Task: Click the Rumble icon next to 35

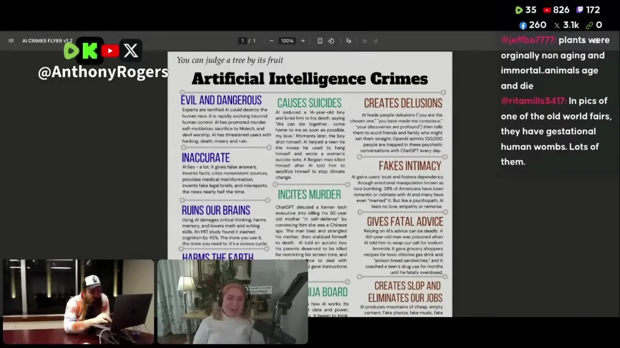Action: click(x=519, y=10)
